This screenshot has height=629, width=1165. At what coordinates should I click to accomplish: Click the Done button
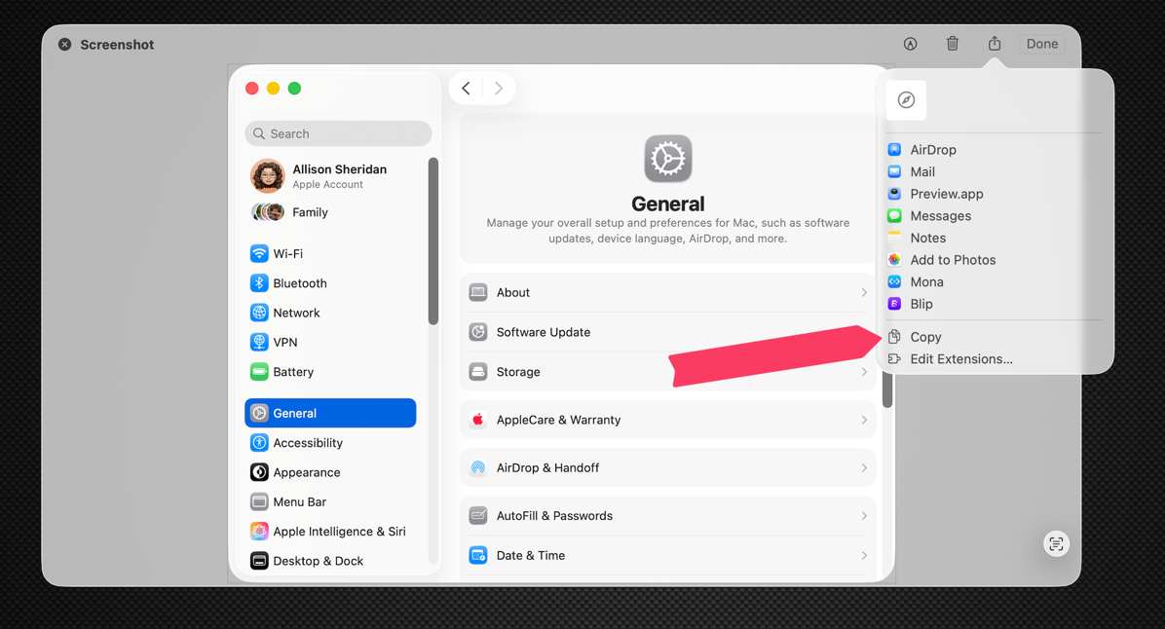pos(1041,44)
